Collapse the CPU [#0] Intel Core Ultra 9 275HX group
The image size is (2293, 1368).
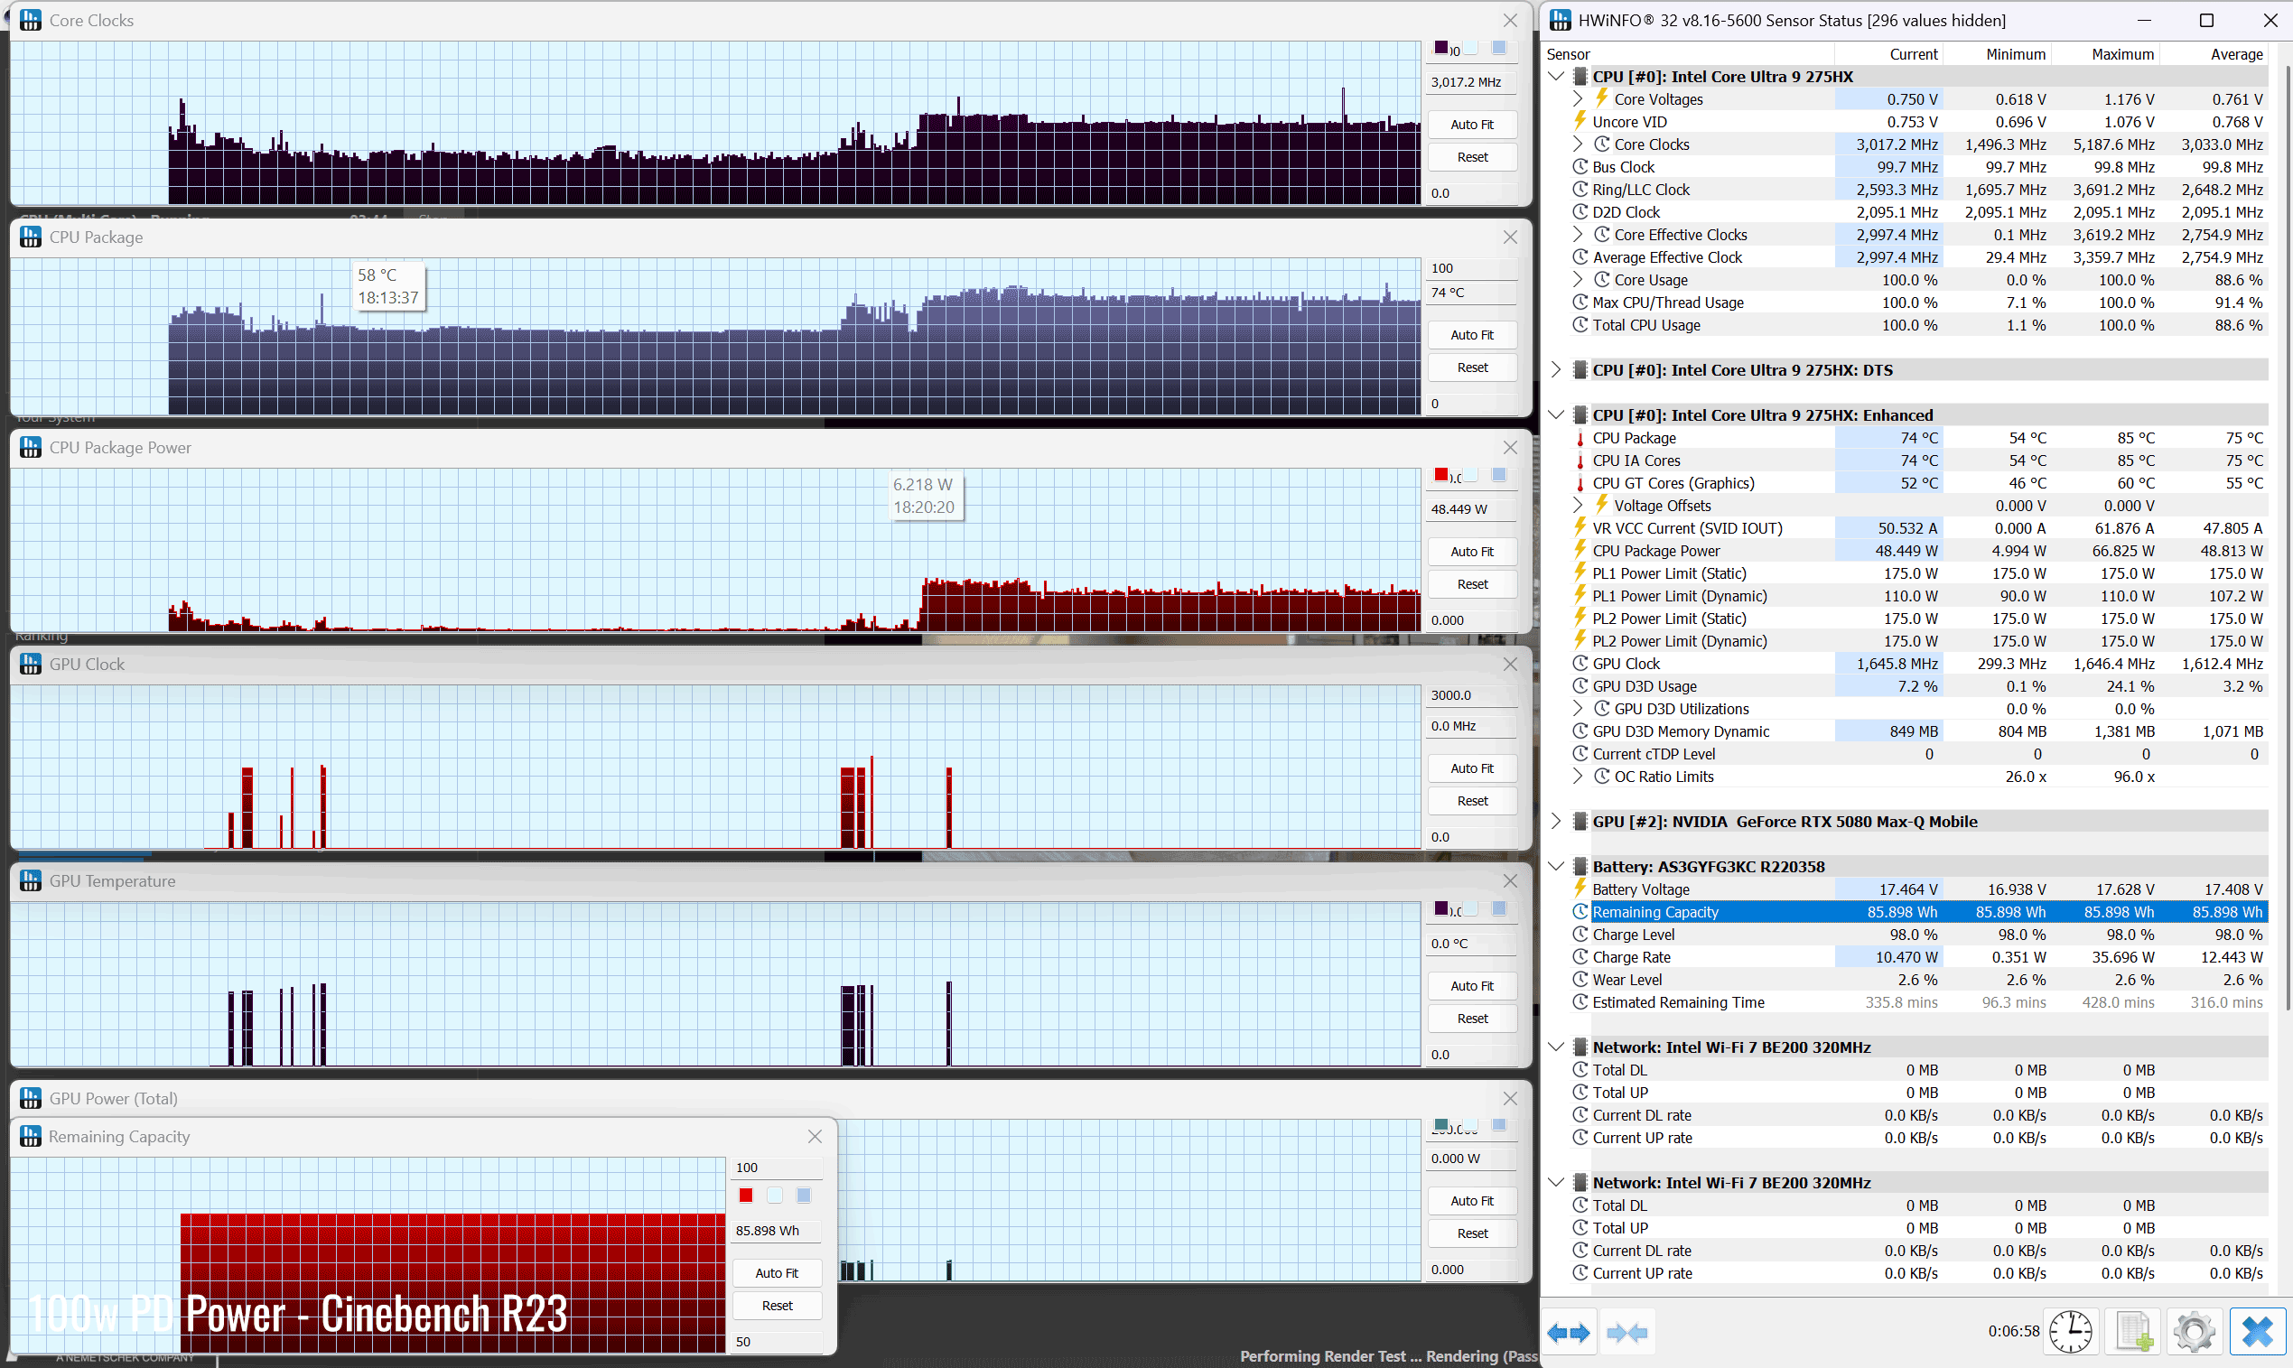click(1556, 77)
